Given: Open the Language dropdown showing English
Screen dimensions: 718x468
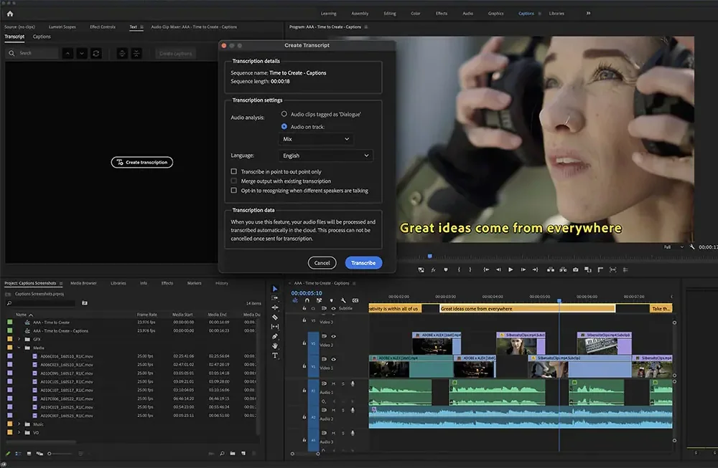Looking at the screenshot, I should (325, 155).
